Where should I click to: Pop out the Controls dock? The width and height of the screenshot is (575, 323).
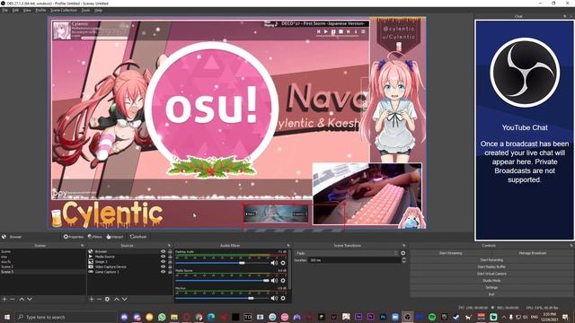[571, 245]
